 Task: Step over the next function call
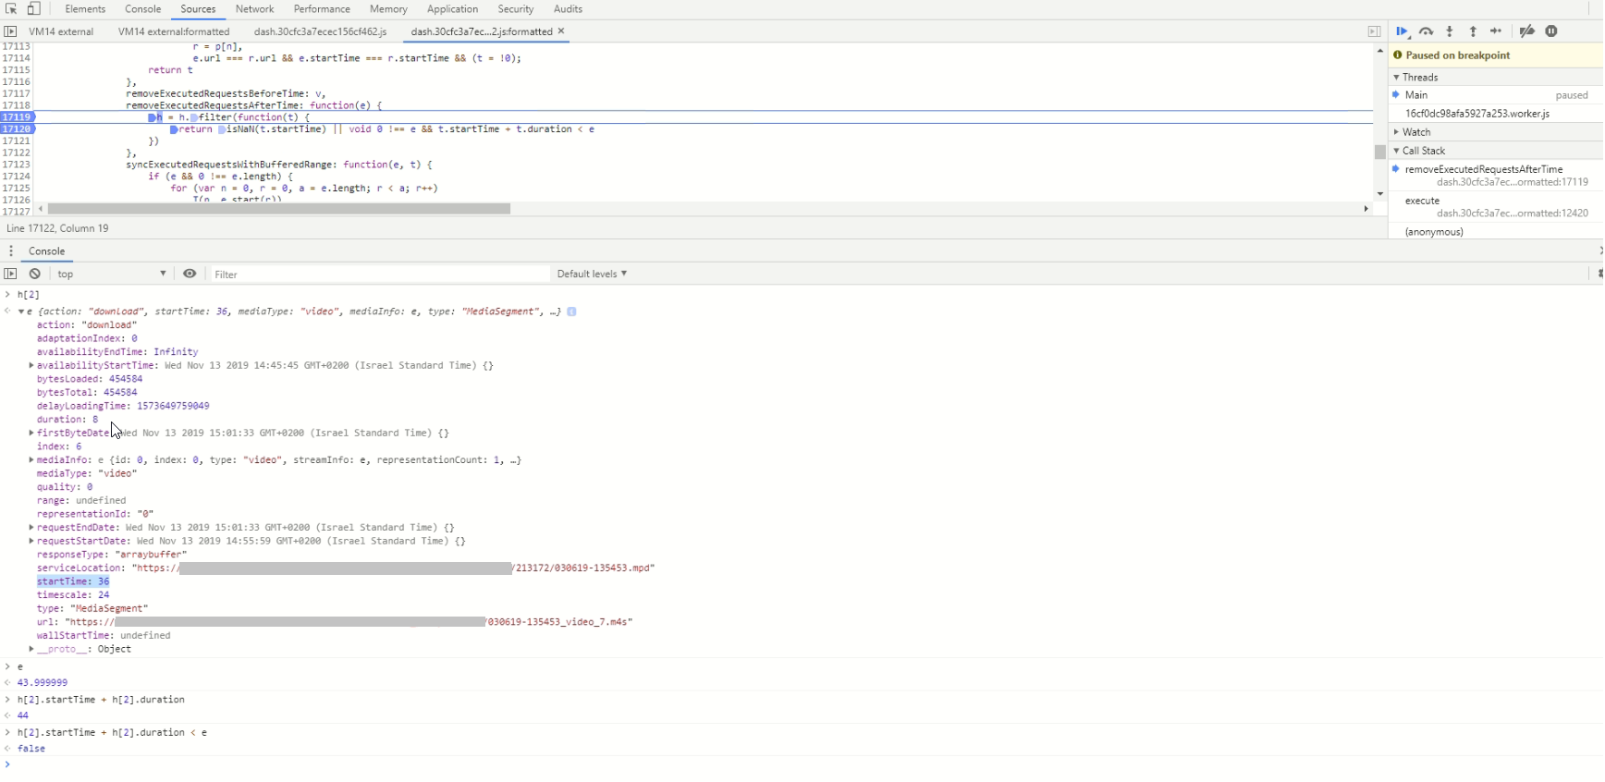1427,31
